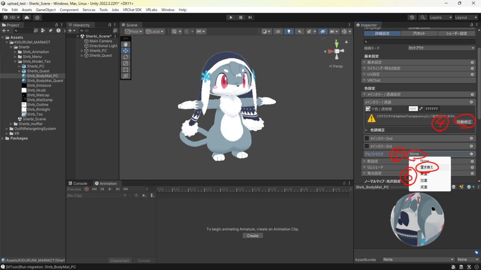The image size is (481, 270).
Task: Open the VRChat SDK menu
Action: pos(132,10)
